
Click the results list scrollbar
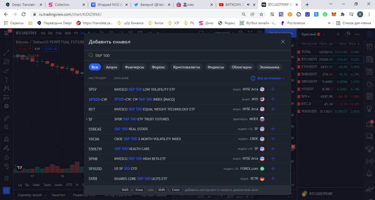click(x=291, y=172)
